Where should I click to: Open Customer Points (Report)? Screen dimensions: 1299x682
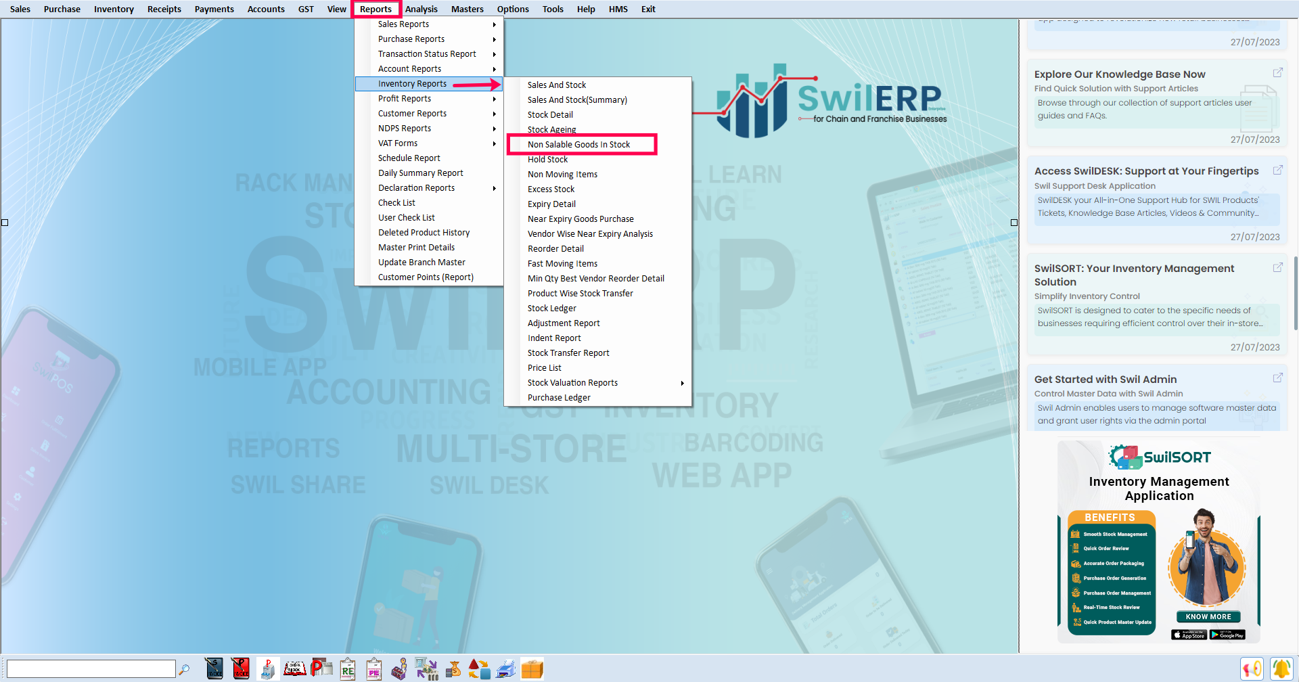(x=429, y=277)
